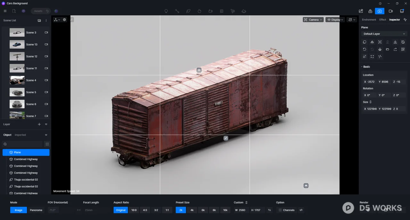
Task: Open the terrain layer tool in toolbar
Action: pos(244,11)
